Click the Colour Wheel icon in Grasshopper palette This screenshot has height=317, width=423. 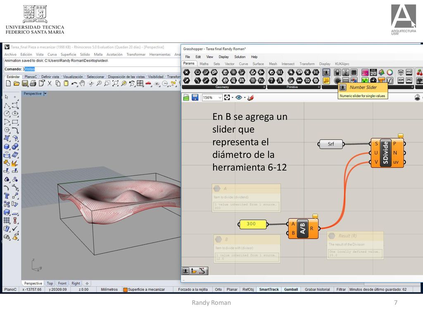pyautogui.click(x=390, y=72)
